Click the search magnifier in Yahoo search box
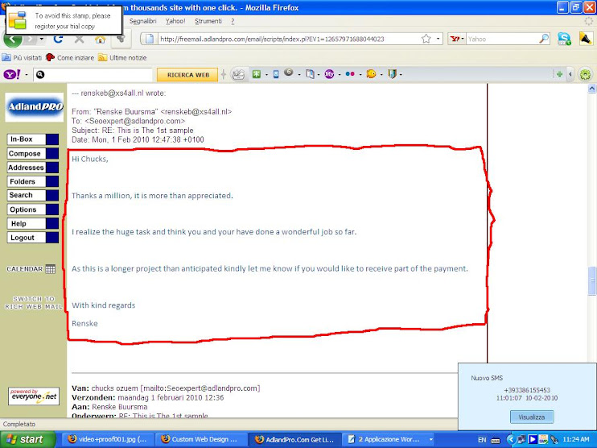 coord(544,39)
